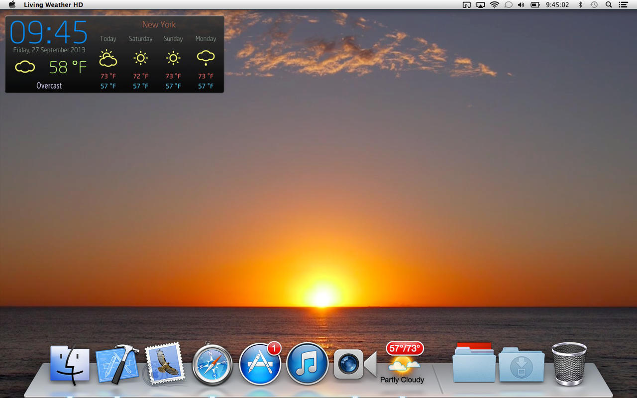Screen dimensions: 637x398
Task: Click the Spotlight search magnifier
Action: point(609,5)
